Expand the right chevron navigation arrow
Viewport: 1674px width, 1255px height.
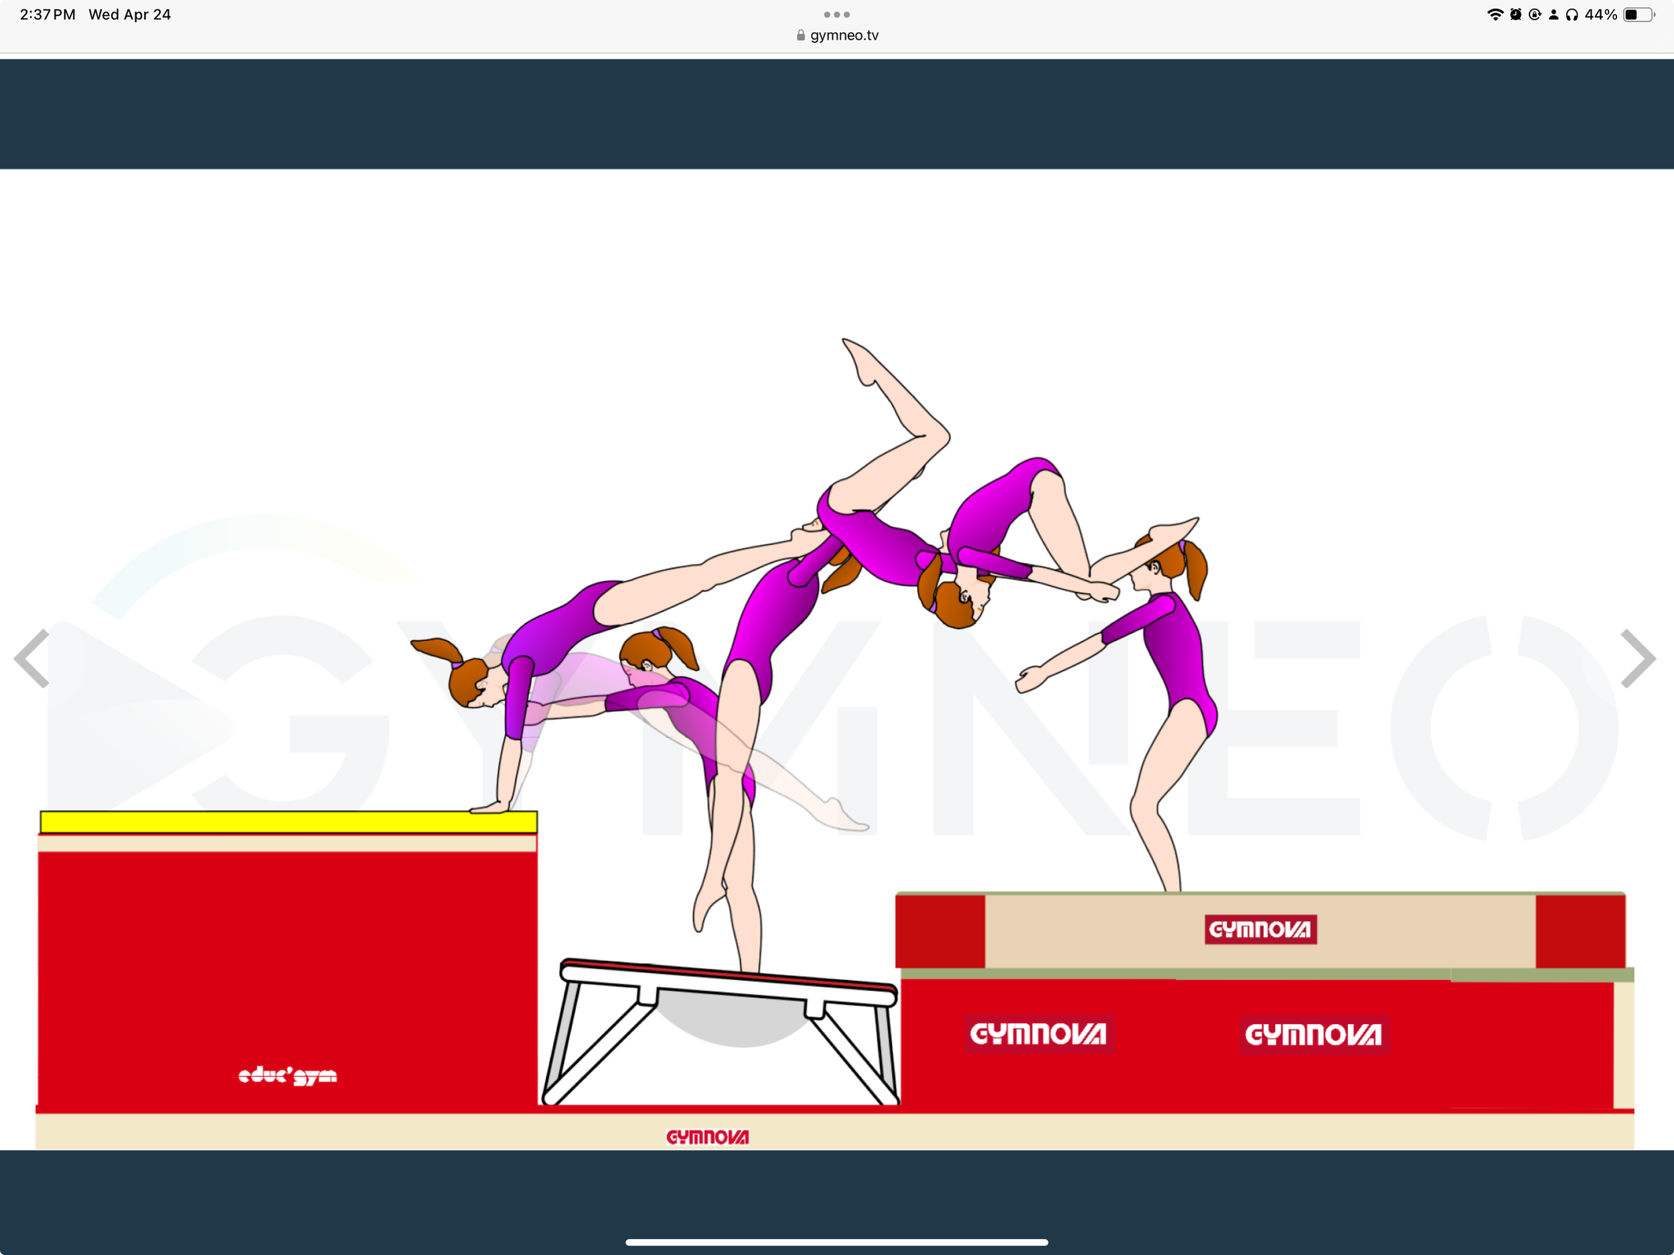click(x=1641, y=658)
